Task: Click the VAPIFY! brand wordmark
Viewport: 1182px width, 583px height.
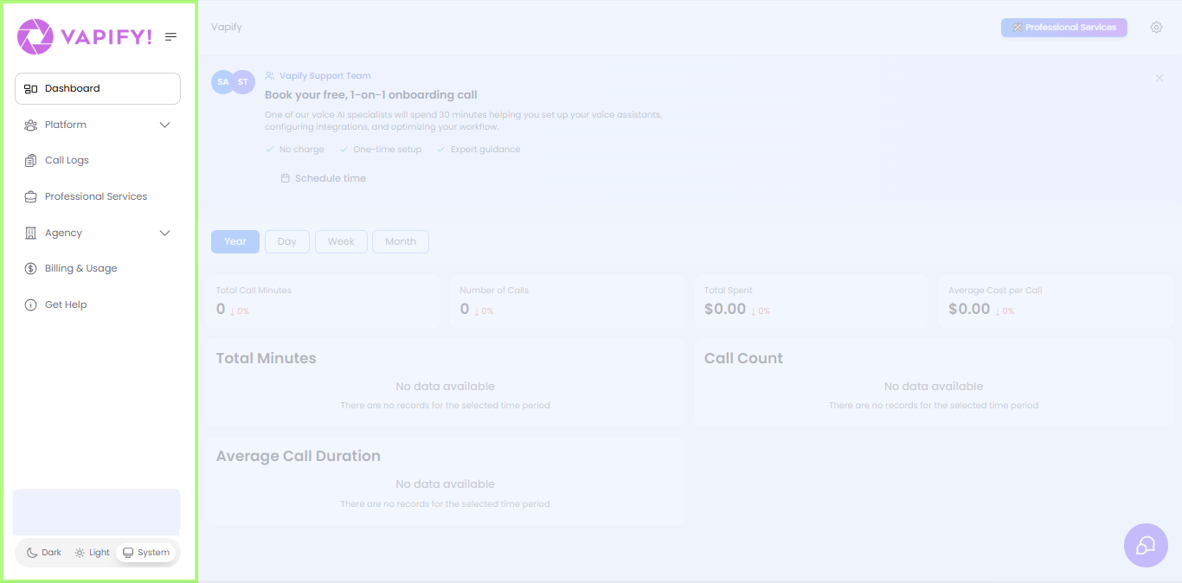Action: click(106, 36)
